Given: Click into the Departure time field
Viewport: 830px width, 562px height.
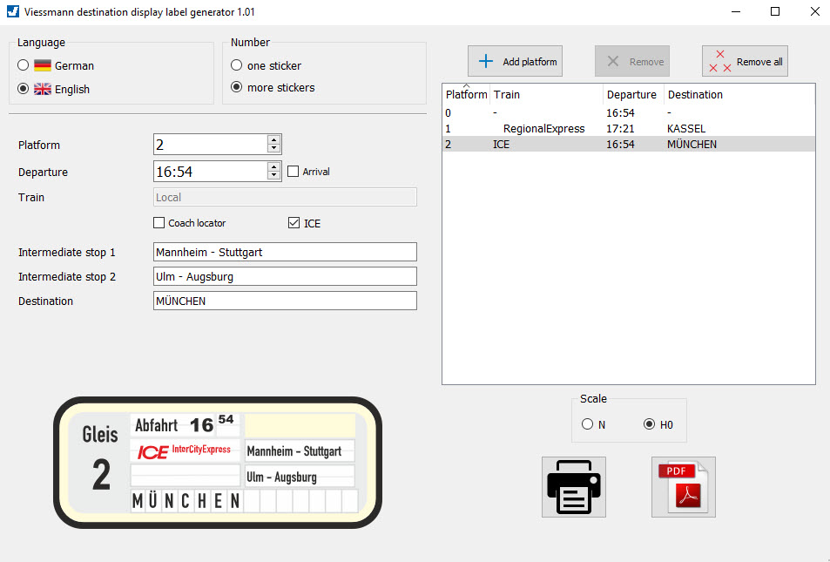Looking at the screenshot, I should pos(211,171).
